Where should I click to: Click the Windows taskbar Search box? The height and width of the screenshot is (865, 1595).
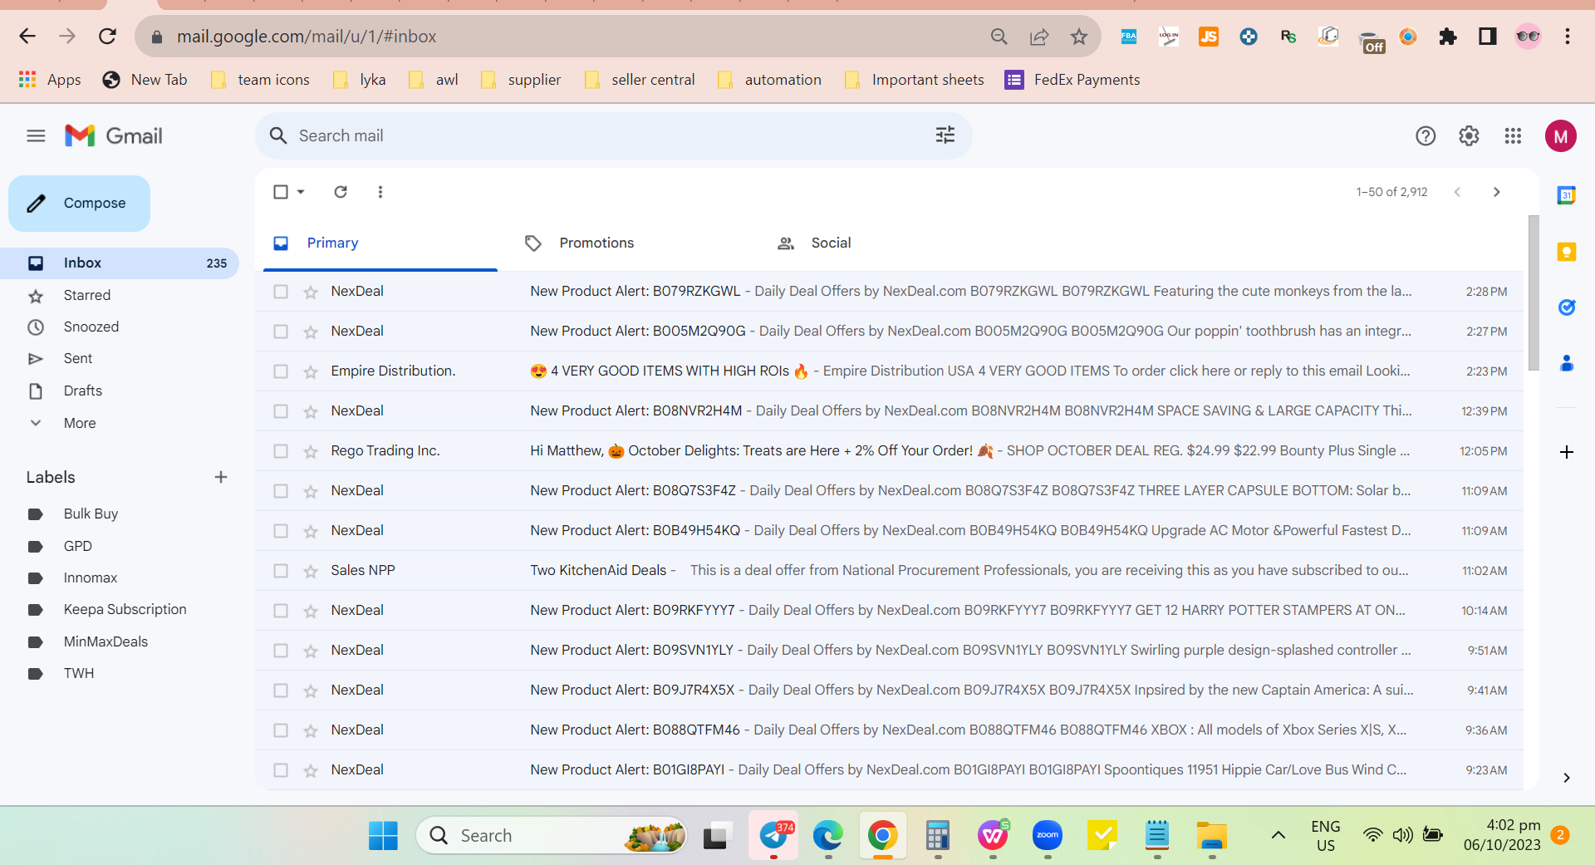point(551,835)
